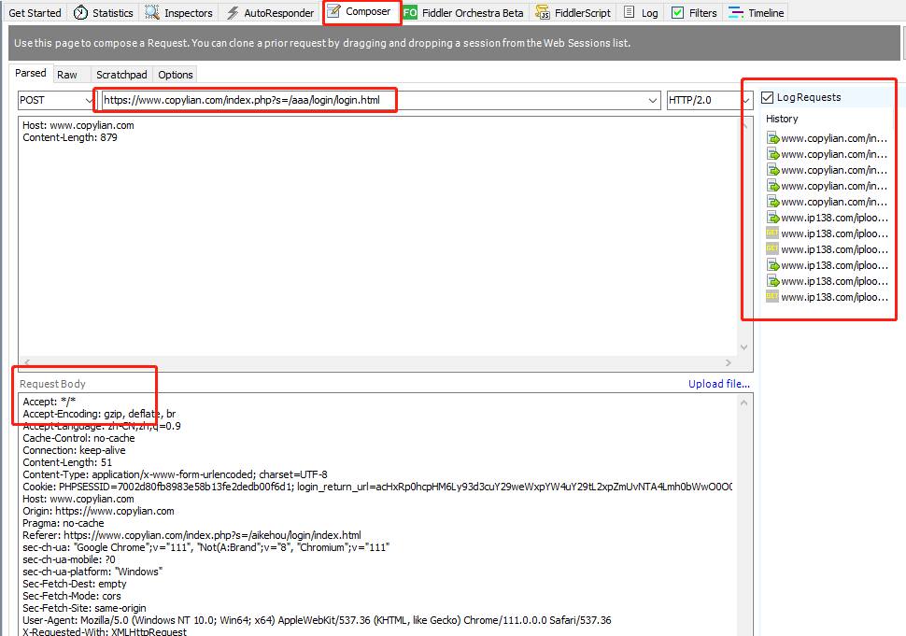This screenshot has width=906, height=636.
Task: Click the 'Connection: keep-alive' line
Action: click(74, 450)
